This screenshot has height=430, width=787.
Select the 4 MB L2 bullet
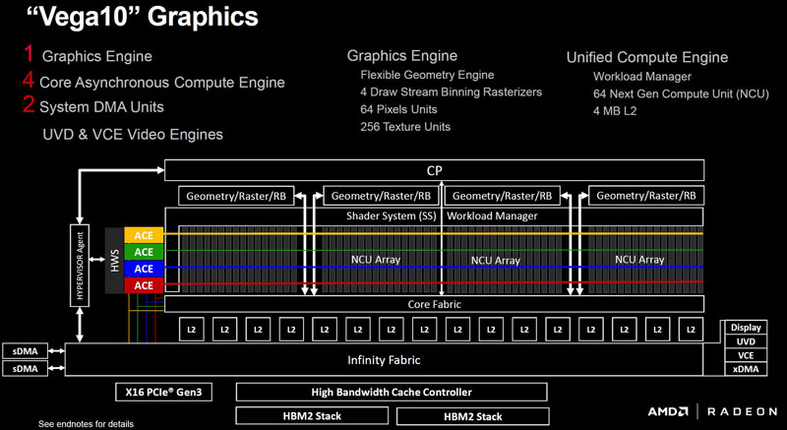(615, 111)
